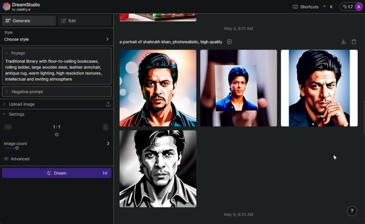
Task: Reuse the prompt with the circled arrow icon
Action: (x=229, y=42)
